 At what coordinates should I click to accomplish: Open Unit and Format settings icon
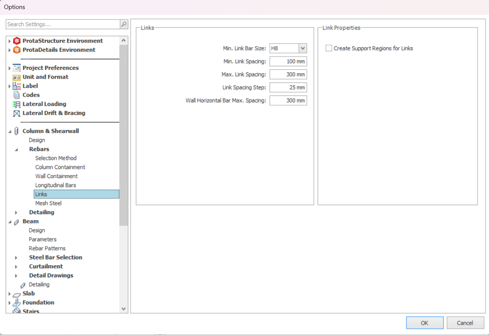[x=17, y=77]
